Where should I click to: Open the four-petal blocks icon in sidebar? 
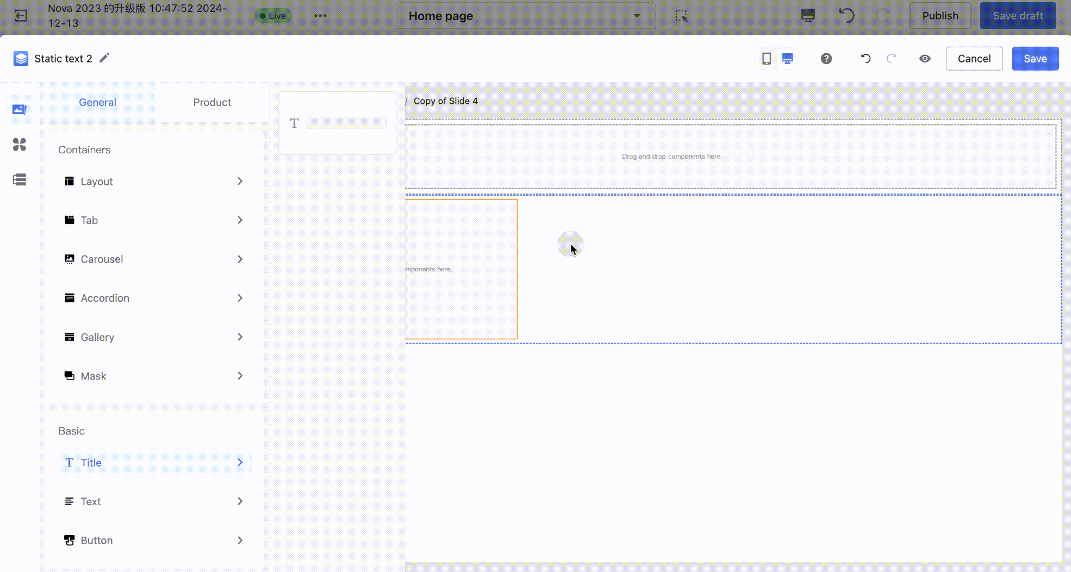pyautogui.click(x=20, y=145)
